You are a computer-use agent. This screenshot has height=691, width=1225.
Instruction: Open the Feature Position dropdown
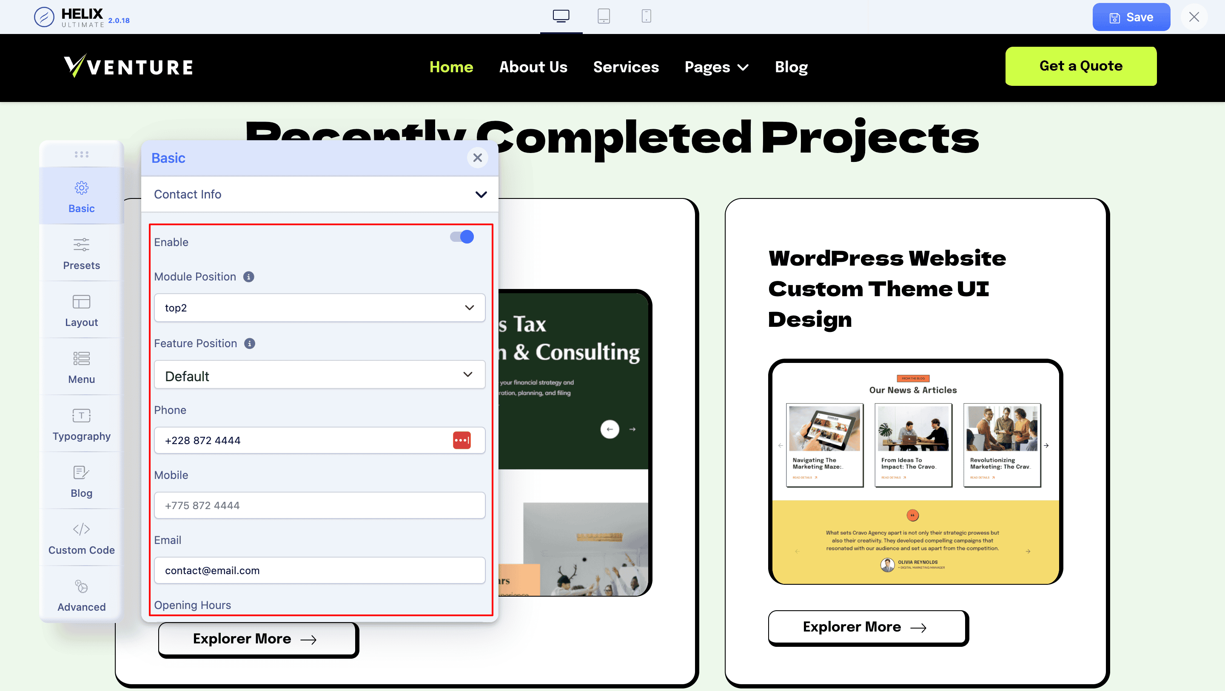[320, 375]
